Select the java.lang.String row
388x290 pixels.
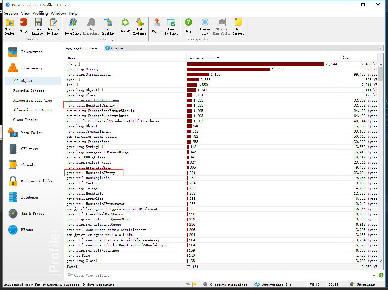(222, 69)
